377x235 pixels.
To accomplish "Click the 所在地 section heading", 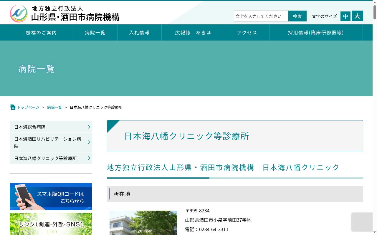I will click(235, 194).
